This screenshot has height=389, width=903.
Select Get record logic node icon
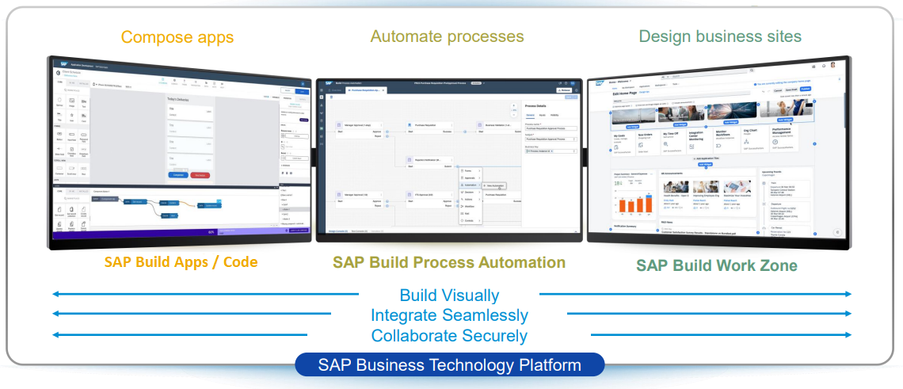[59, 209]
